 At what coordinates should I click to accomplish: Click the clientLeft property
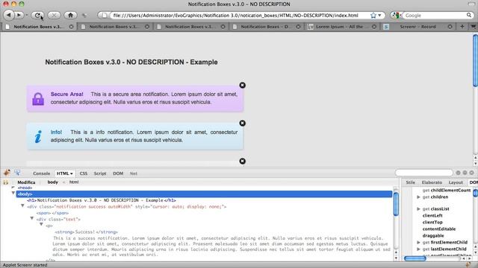432,215
